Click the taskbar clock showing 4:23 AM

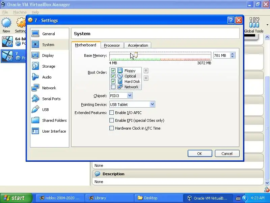tap(258, 198)
